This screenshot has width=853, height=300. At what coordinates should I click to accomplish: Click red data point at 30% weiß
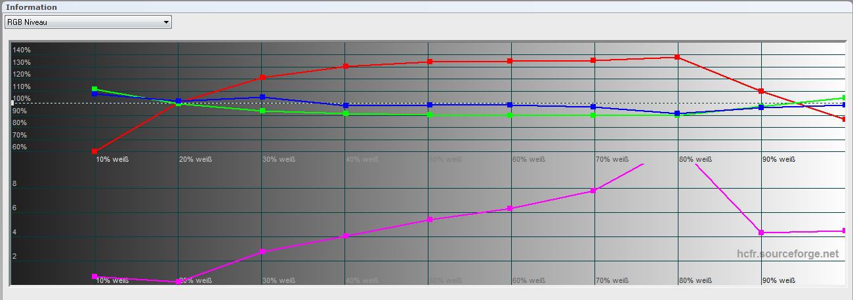click(262, 77)
